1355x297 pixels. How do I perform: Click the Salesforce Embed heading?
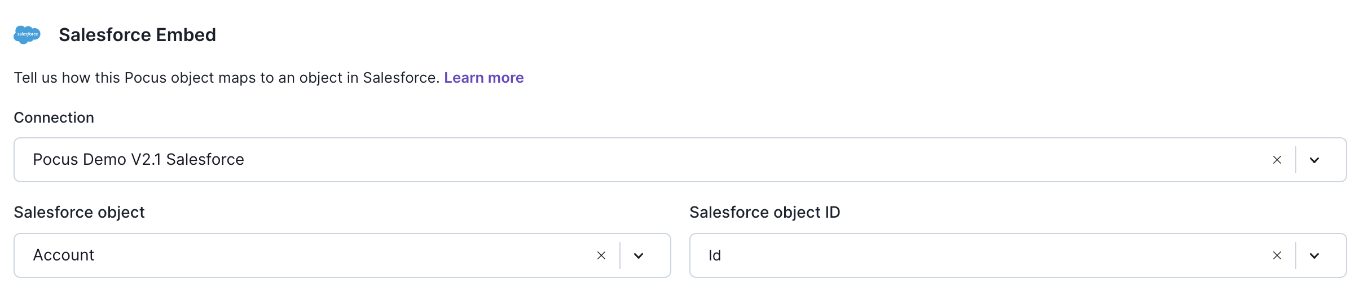137,35
